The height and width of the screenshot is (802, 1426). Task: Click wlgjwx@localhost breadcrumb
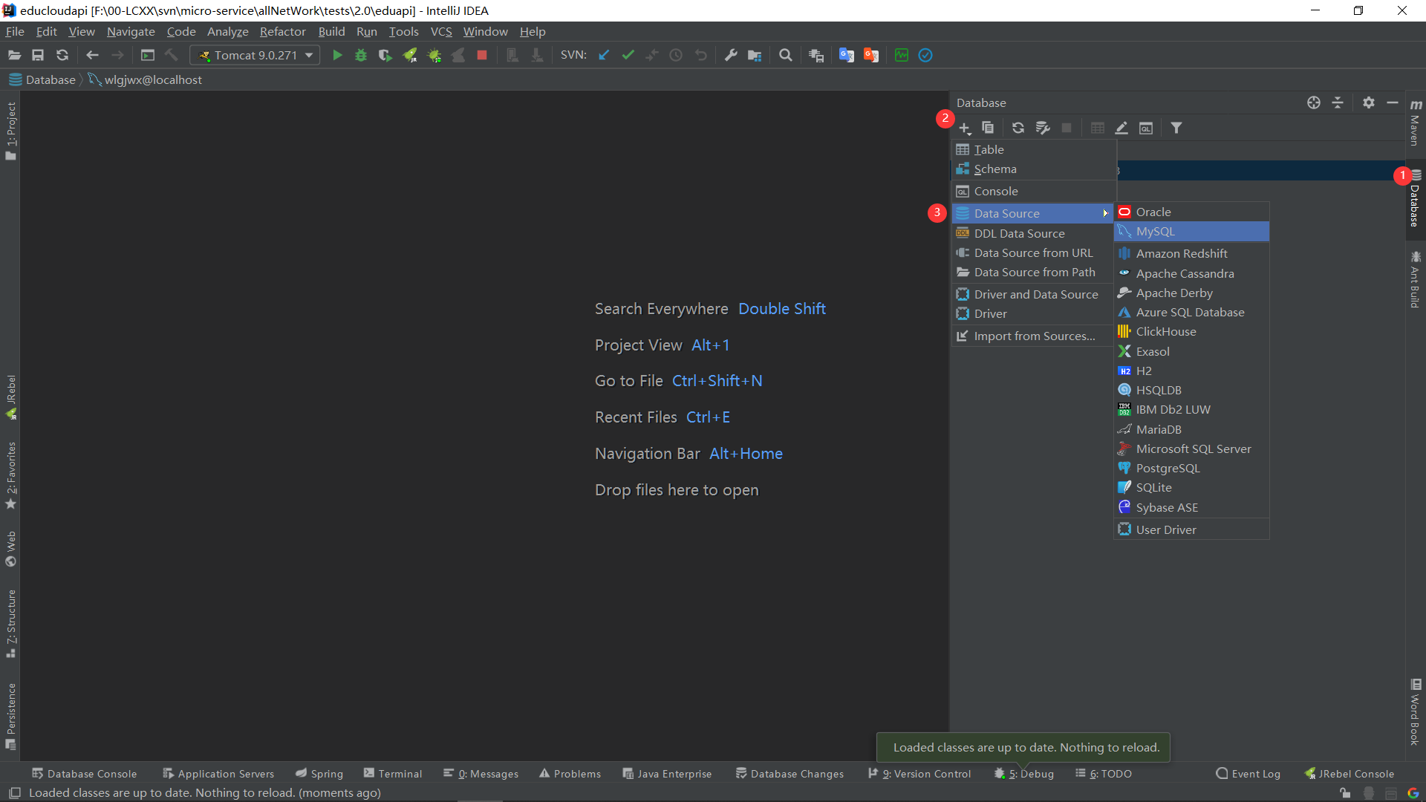(146, 79)
